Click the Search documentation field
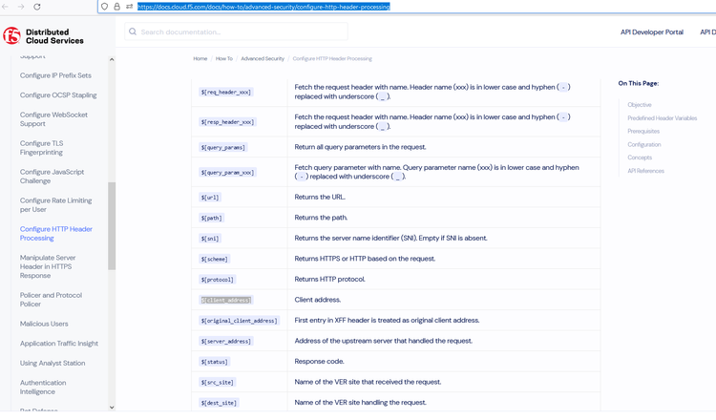 [239, 31]
